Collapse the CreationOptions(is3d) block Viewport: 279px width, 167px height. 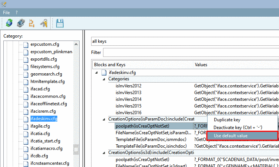click(x=104, y=153)
